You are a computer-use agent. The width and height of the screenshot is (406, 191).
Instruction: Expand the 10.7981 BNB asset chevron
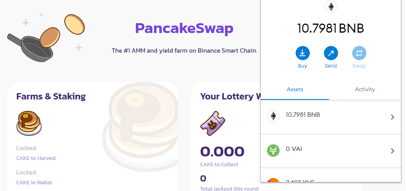393,117
